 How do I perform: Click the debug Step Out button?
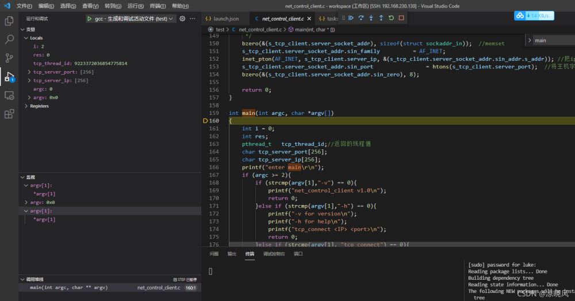click(381, 18)
